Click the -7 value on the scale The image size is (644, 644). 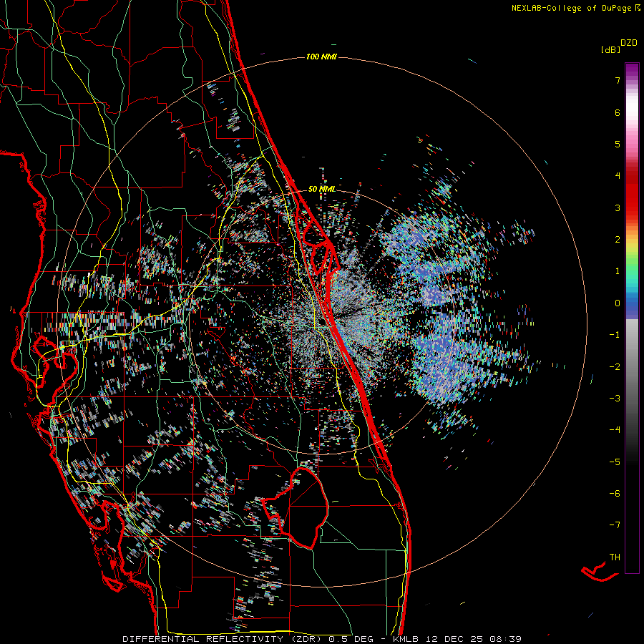click(x=615, y=525)
